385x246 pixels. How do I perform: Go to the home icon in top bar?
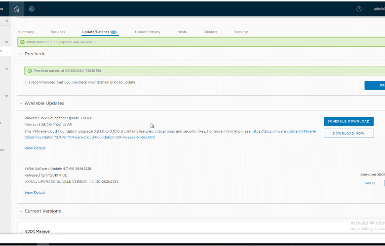click(17, 9)
